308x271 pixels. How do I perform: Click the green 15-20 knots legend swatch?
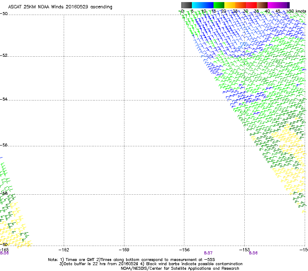219,5
